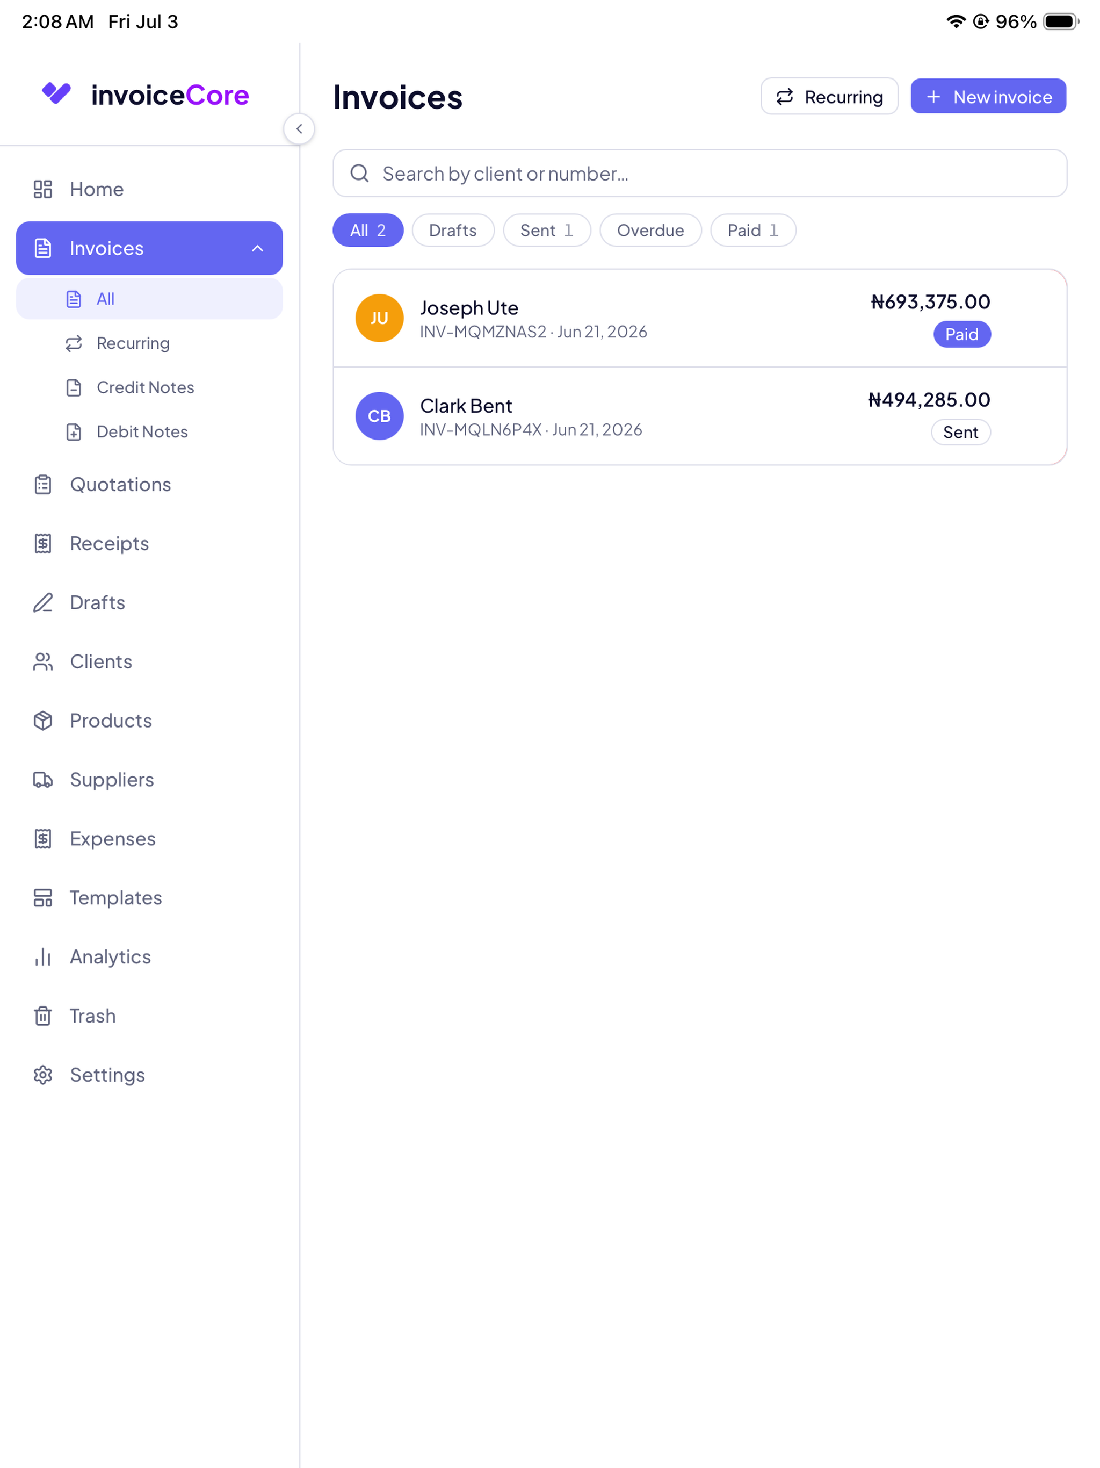Open Analytics section label
This screenshot has height=1468, width=1100.
(x=110, y=957)
